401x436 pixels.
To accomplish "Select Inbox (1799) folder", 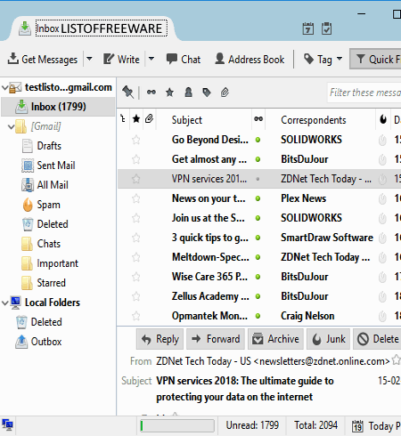I will click(58, 107).
